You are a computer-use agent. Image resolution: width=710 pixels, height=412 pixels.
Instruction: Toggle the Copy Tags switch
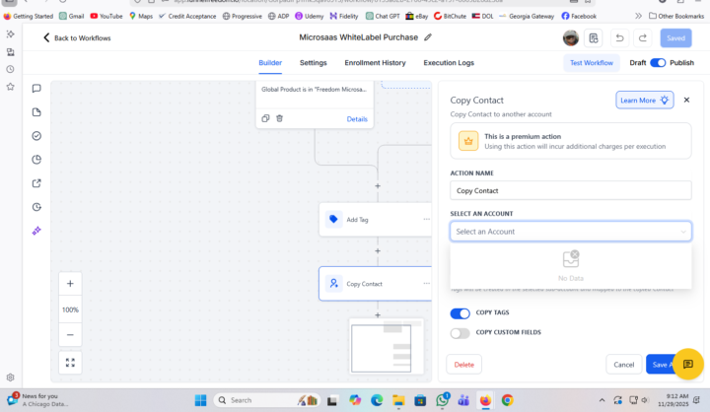pos(461,313)
